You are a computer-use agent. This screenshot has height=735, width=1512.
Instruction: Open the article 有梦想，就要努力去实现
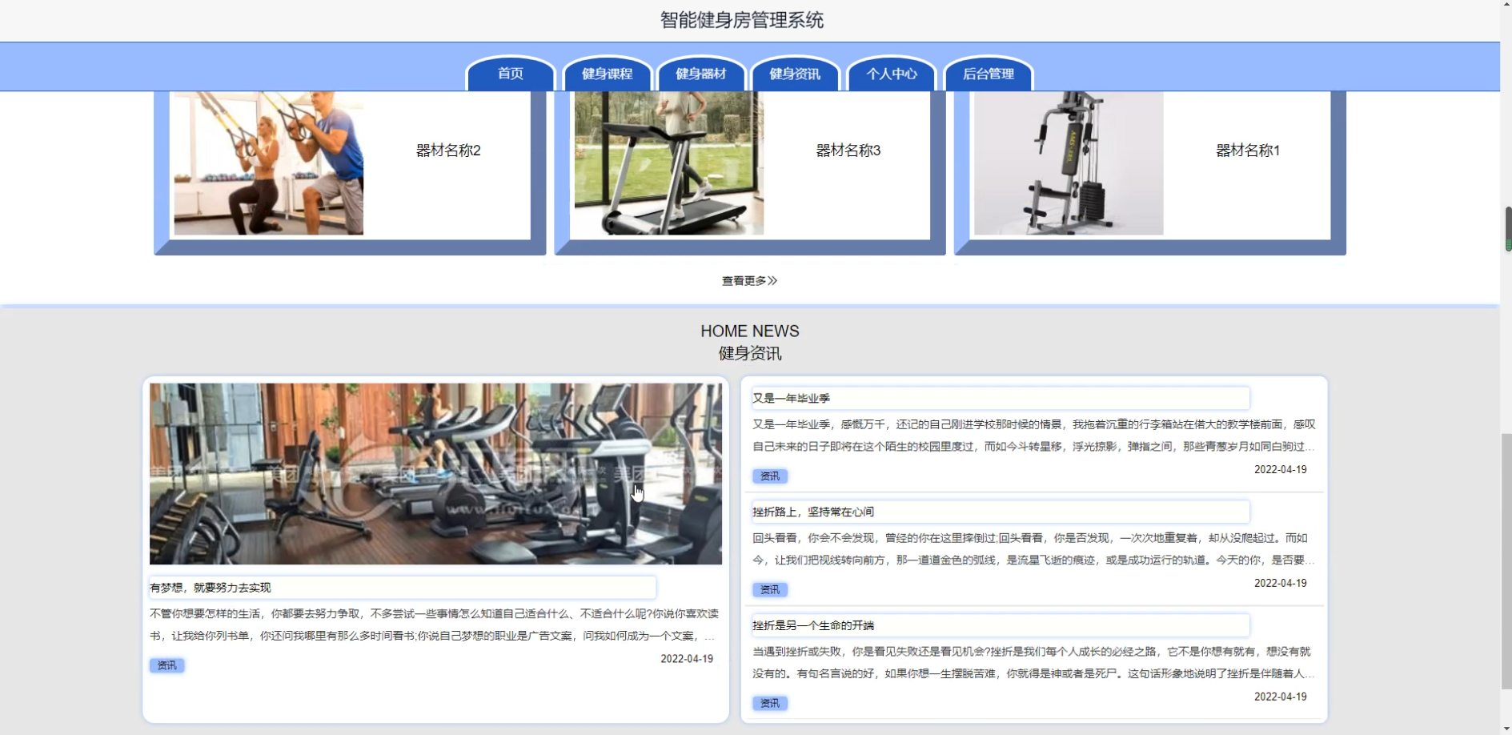pyautogui.click(x=403, y=588)
